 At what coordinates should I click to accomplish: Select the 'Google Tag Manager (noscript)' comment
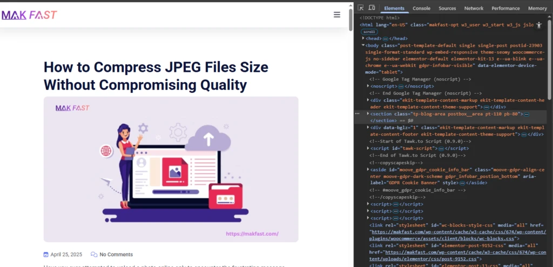click(x=420, y=79)
